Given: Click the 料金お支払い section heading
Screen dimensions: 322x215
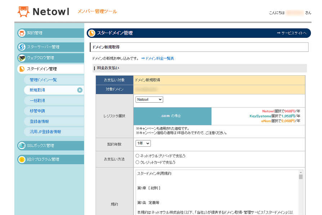Looking at the screenshot, I should click(108, 68).
